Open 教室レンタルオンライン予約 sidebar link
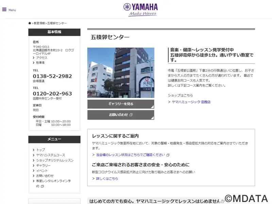This screenshot has width=272, height=204. (53, 184)
